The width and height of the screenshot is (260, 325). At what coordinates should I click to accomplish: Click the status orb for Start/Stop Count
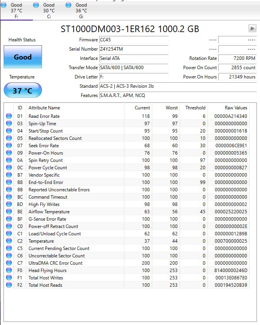9,131
